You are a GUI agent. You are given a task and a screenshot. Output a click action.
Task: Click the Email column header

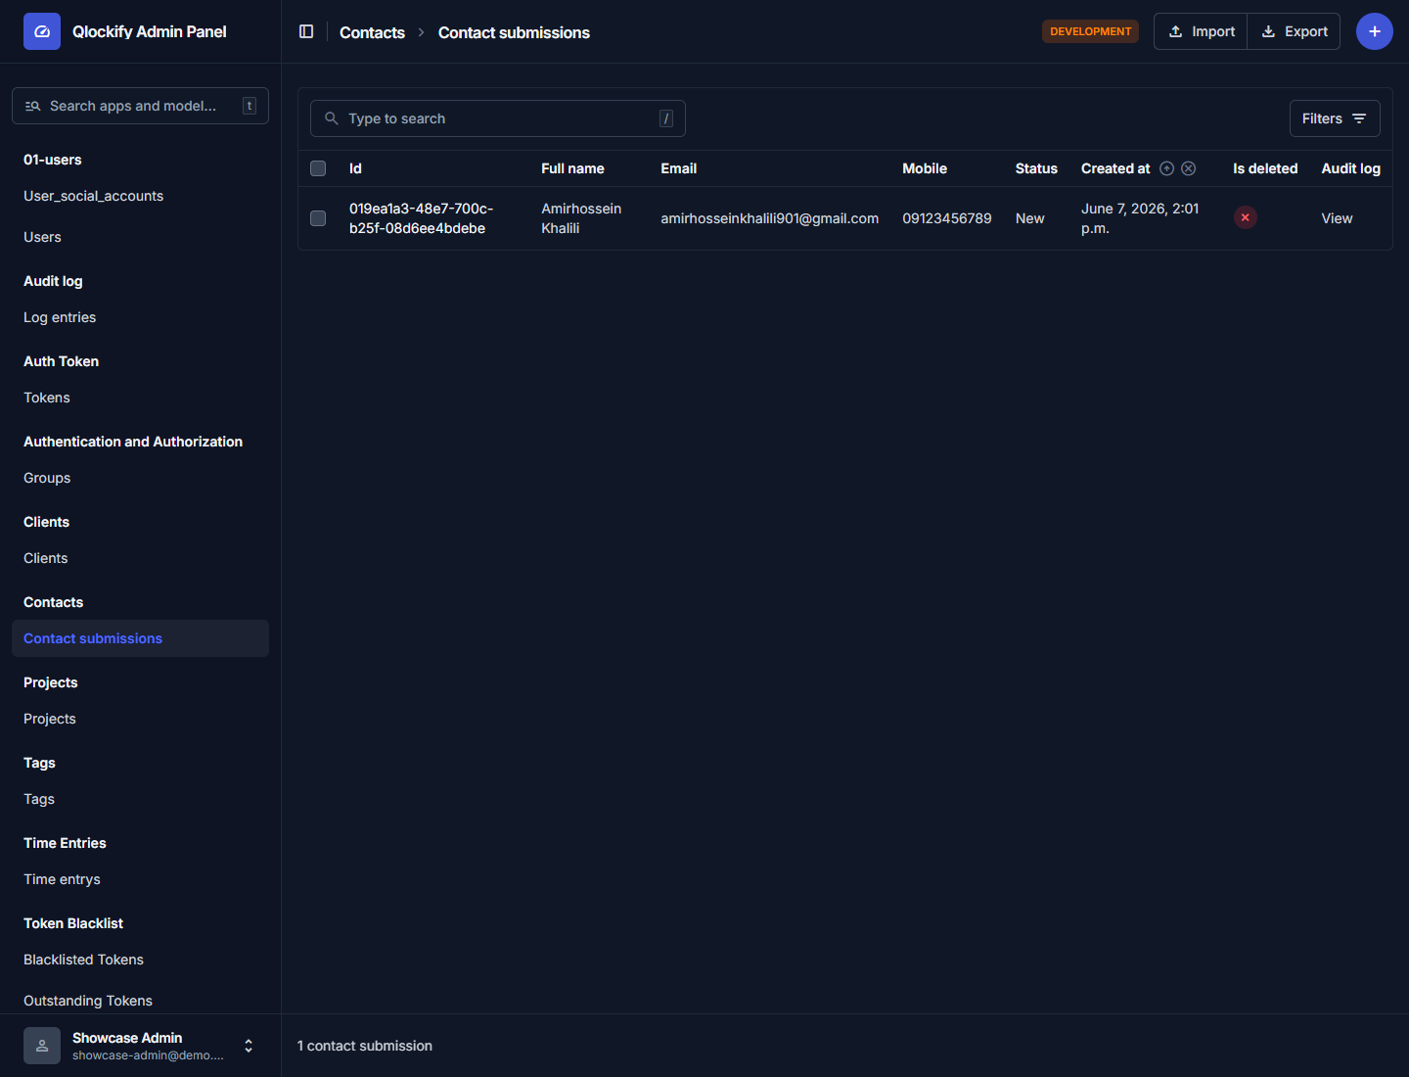(678, 168)
